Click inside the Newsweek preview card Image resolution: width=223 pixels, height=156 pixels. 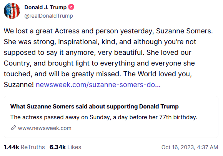coord(111,117)
